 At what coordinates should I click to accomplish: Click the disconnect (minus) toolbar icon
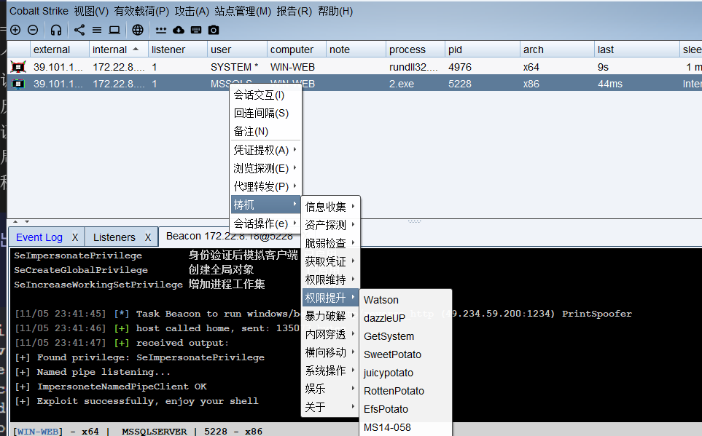coord(33,30)
